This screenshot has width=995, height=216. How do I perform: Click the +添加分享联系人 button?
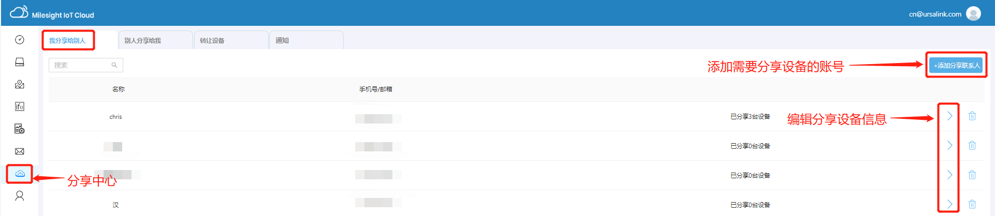click(x=956, y=65)
